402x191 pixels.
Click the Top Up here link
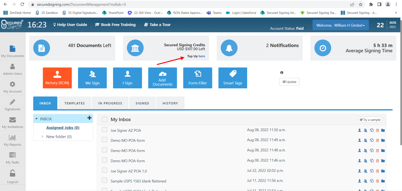(x=202, y=56)
